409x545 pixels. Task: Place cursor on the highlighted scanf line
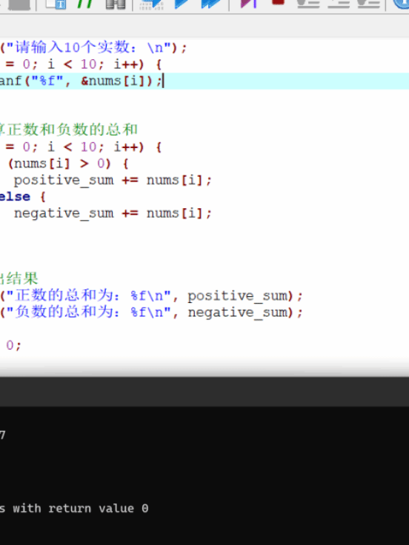pyautogui.click(x=204, y=81)
